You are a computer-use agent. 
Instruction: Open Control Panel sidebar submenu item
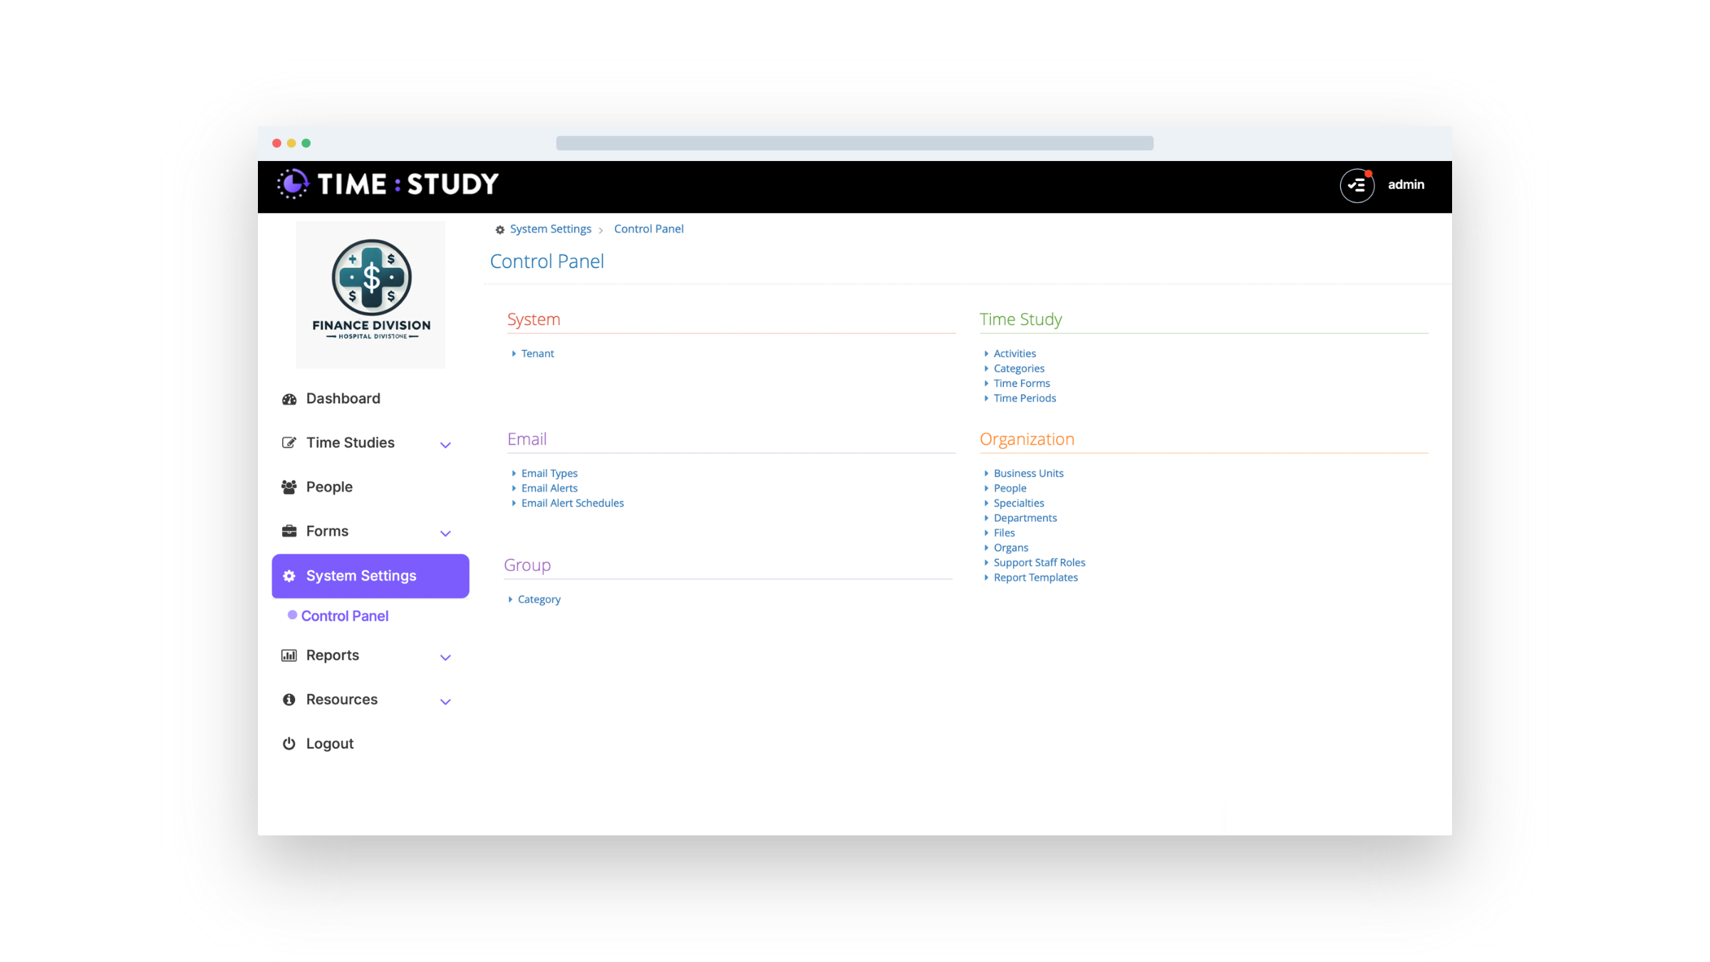[x=344, y=616]
